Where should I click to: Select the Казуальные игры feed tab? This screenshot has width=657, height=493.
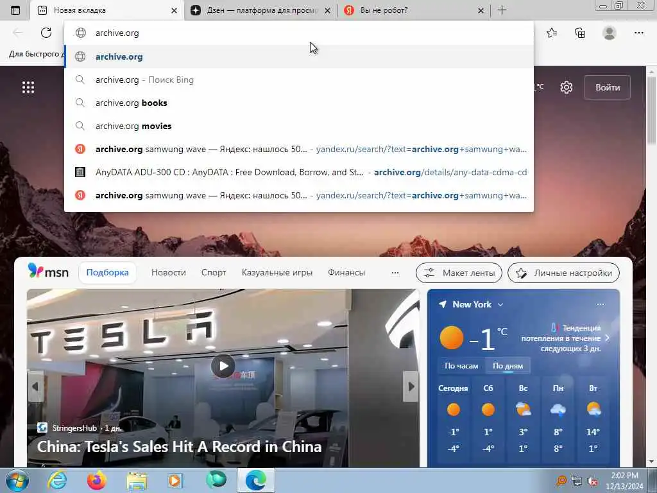click(x=277, y=272)
